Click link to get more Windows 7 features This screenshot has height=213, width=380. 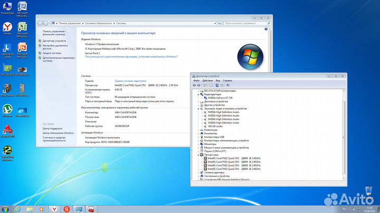131,56
